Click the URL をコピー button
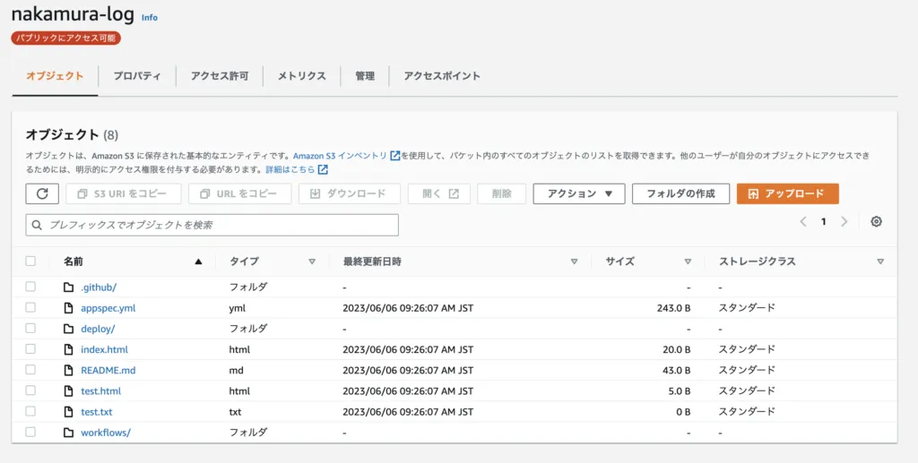Screen dimensions: 918x463 tap(240, 193)
